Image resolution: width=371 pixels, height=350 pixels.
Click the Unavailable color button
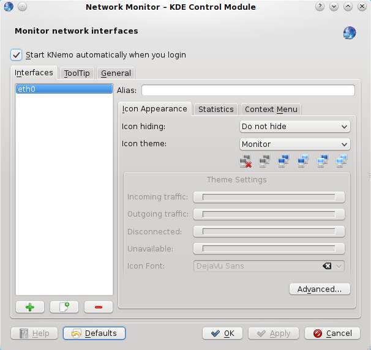pos(269,249)
